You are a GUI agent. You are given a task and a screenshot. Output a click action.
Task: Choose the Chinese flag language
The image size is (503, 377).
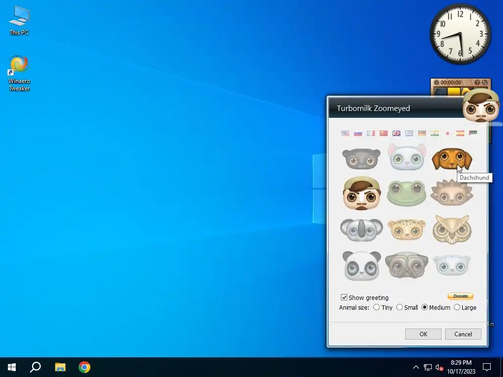(384, 133)
